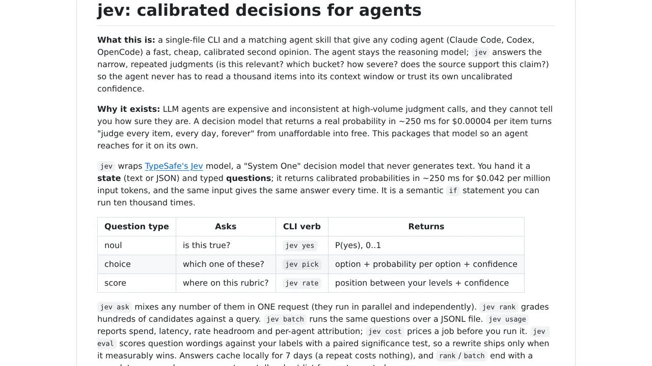Click the "Returns" column header
Image resolution: width=652 pixels, height=366 pixels.
coord(426,227)
